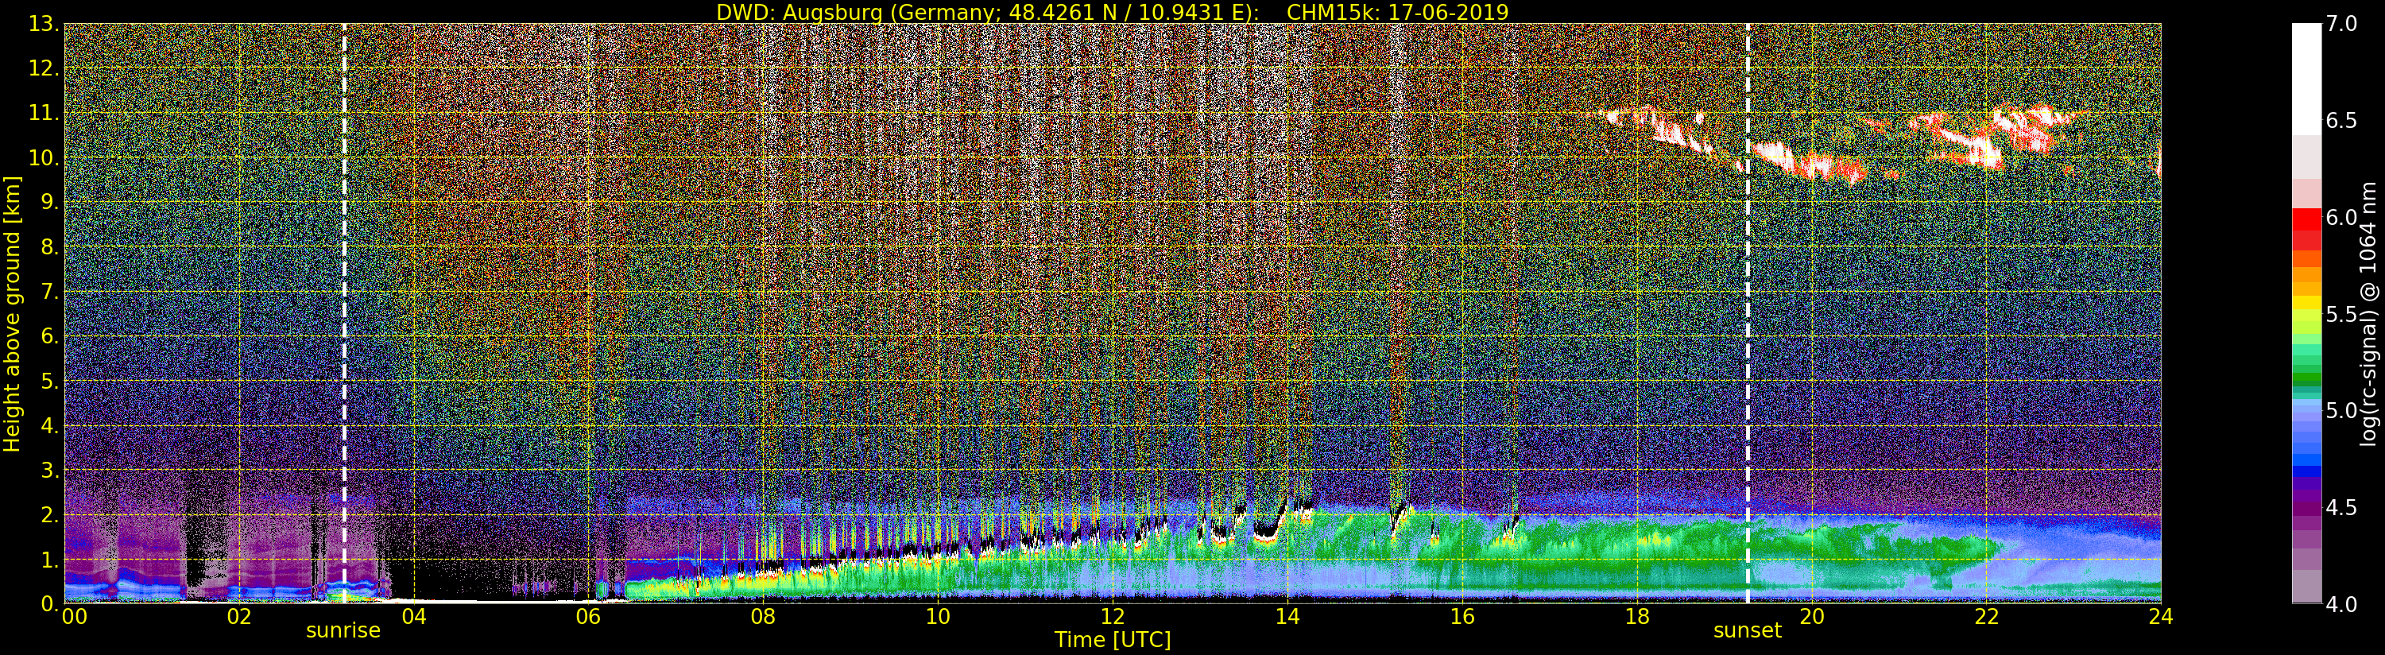Click the colorbar '6.5' value label

(x=2341, y=121)
